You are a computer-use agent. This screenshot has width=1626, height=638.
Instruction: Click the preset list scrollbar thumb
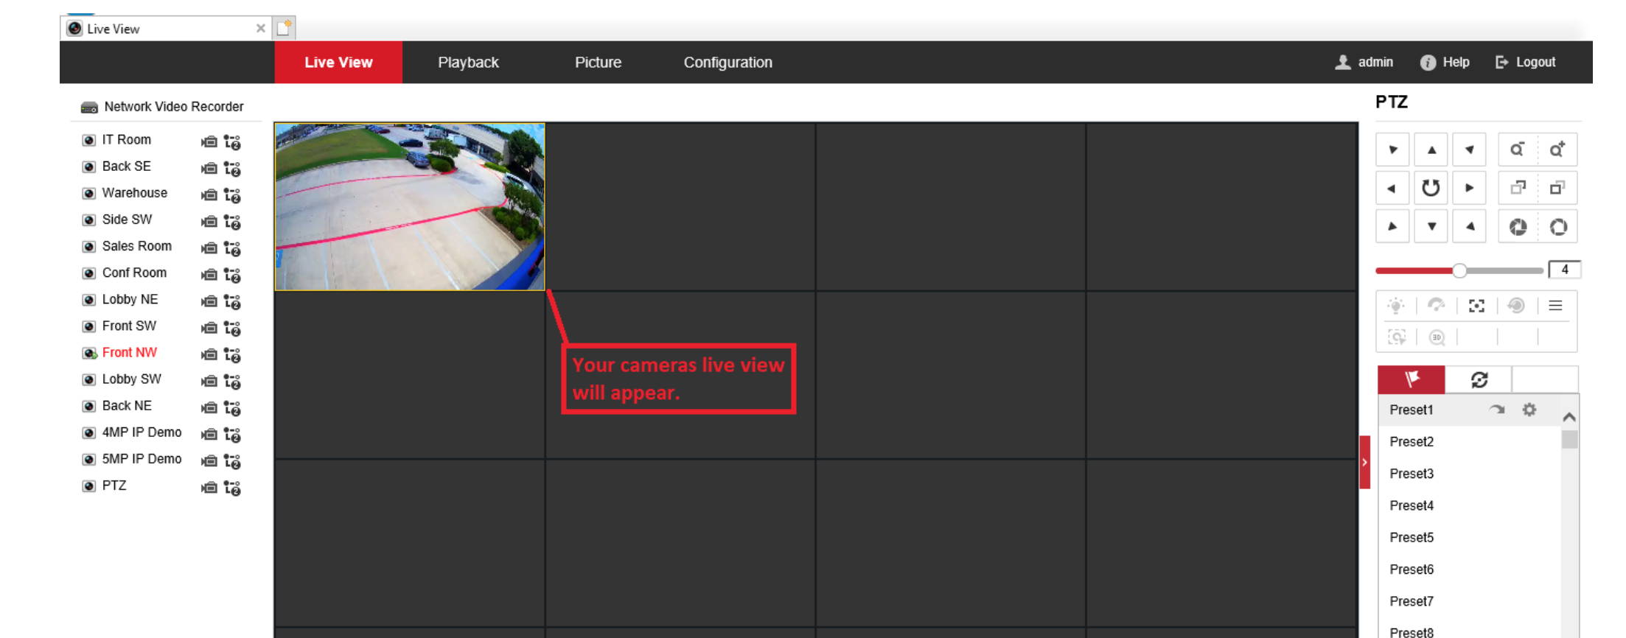[x=1569, y=439]
